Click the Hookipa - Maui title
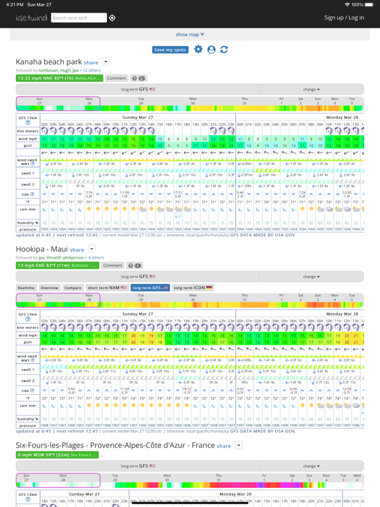The image size is (380, 507). 42,249
